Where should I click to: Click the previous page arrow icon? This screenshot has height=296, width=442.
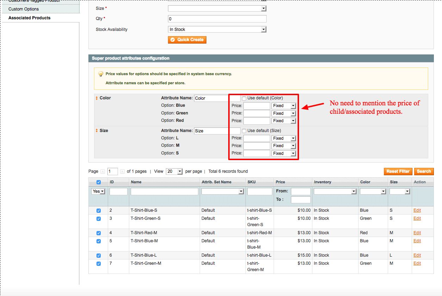coord(103,172)
